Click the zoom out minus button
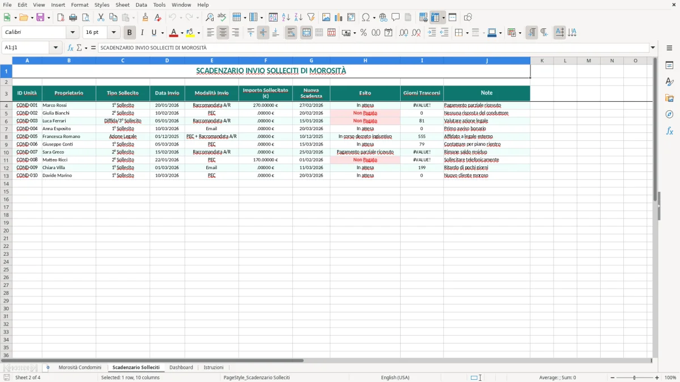 point(612,377)
